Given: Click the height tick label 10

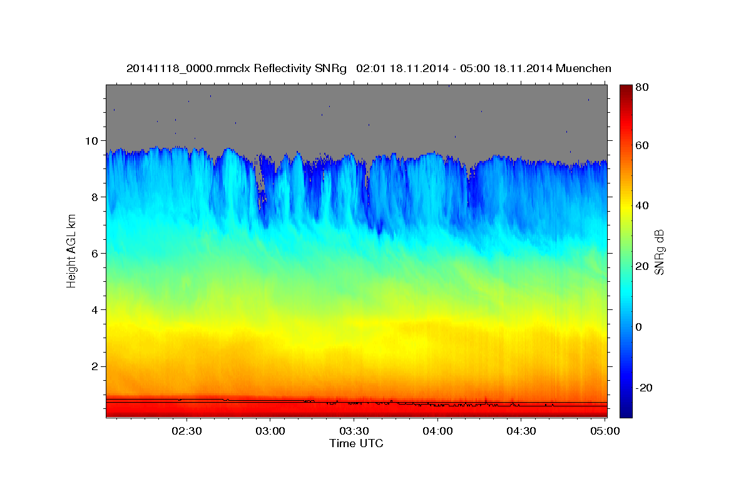Looking at the screenshot, I should [x=93, y=140].
